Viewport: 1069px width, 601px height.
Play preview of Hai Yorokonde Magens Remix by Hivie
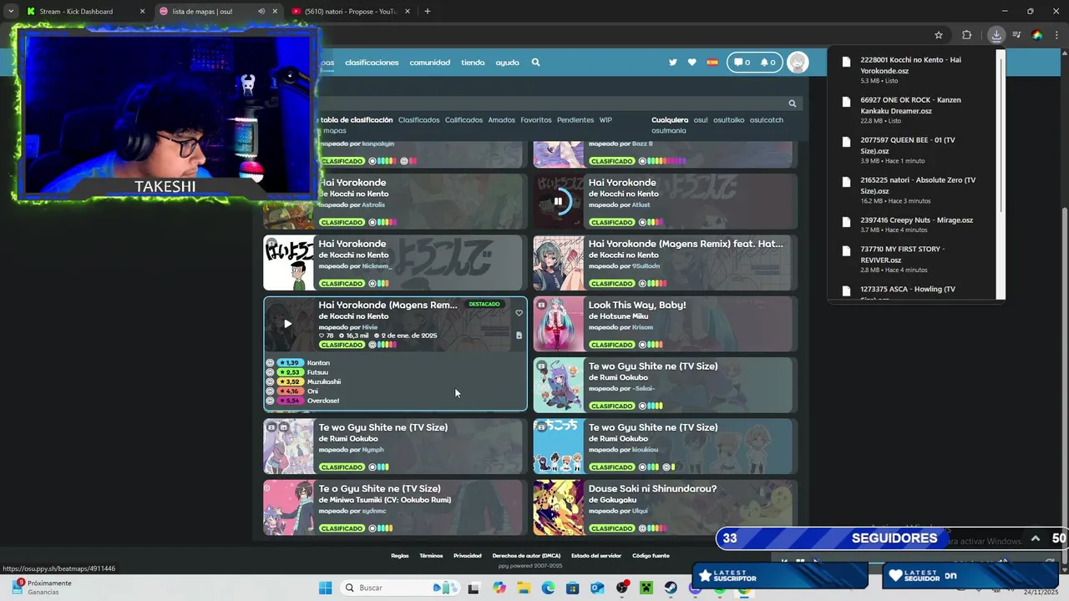287,324
